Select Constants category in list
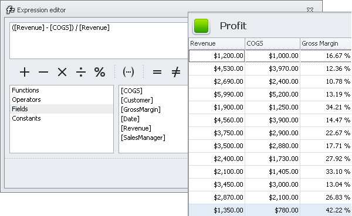Viewport: 352px width, 216px height. click(62, 118)
